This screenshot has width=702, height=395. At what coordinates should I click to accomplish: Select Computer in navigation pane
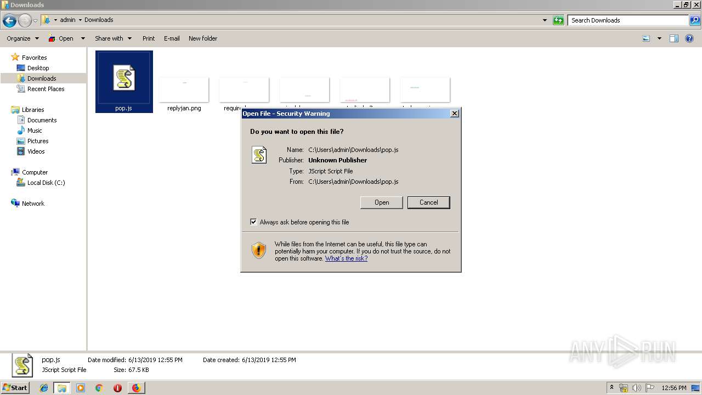click(35, 172)
